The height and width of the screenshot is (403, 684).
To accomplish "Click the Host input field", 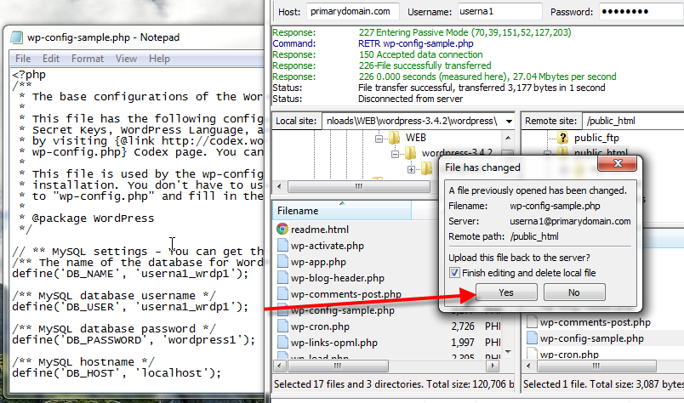I will 351,12.
